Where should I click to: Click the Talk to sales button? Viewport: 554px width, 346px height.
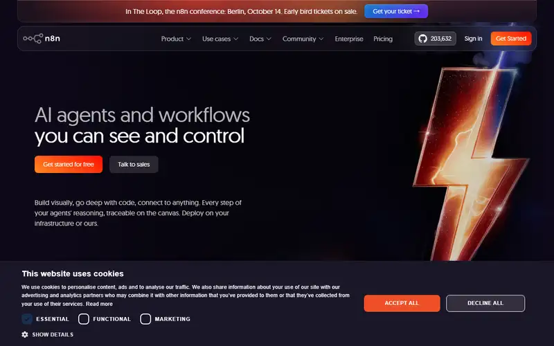tap(134, 164)
